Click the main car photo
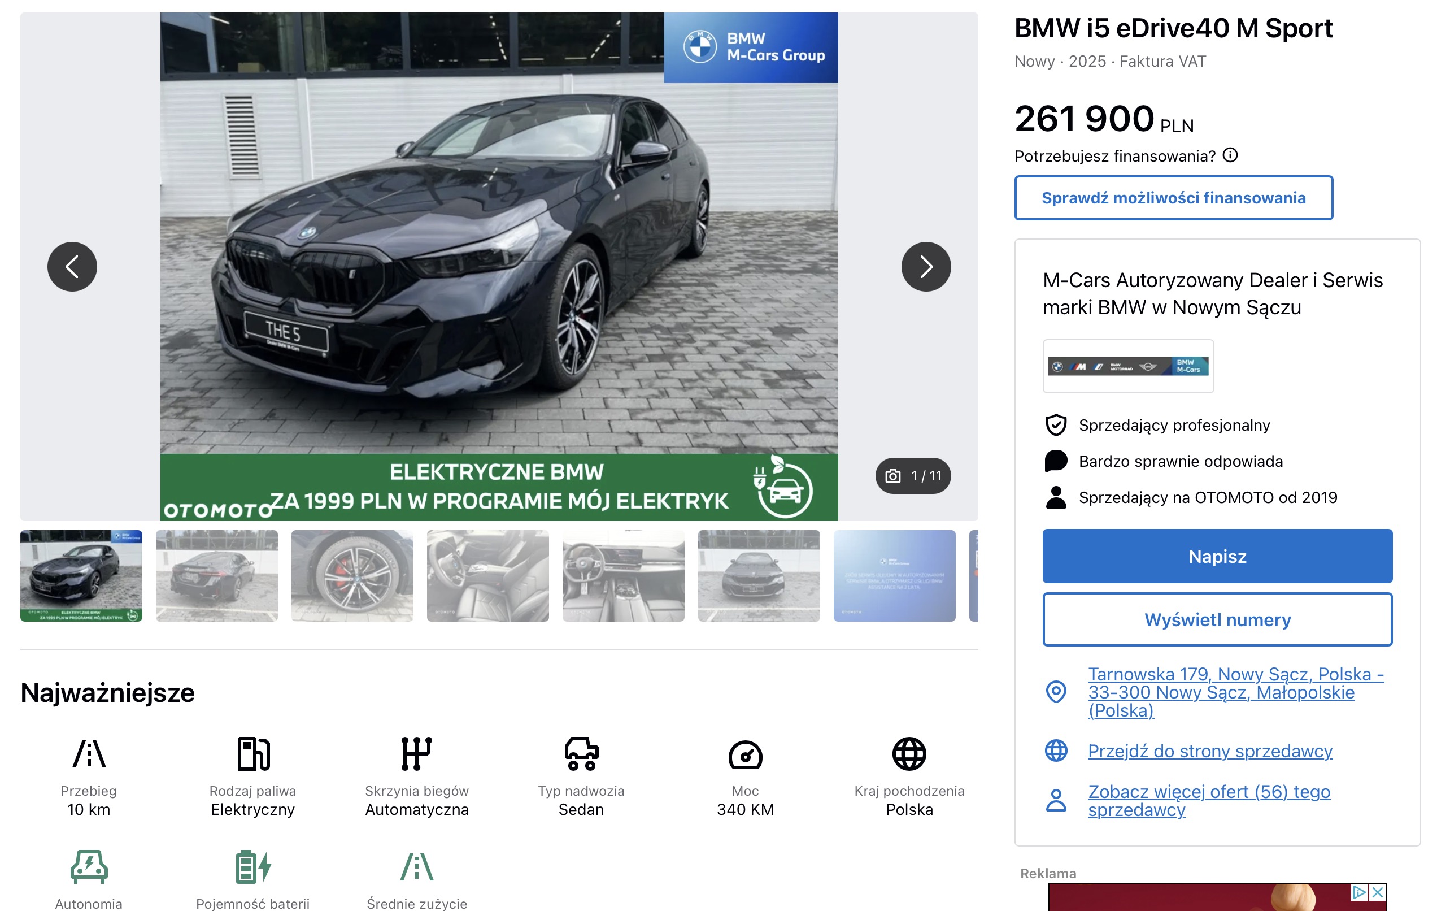The width and height of the screenshot is (1437, 911). pyautogui.click(x=499, y=266)
